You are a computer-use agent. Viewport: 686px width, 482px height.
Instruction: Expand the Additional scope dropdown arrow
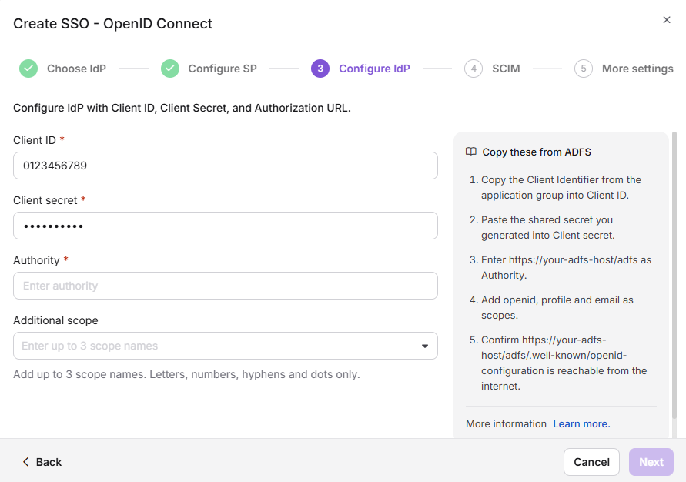(424, 346)
